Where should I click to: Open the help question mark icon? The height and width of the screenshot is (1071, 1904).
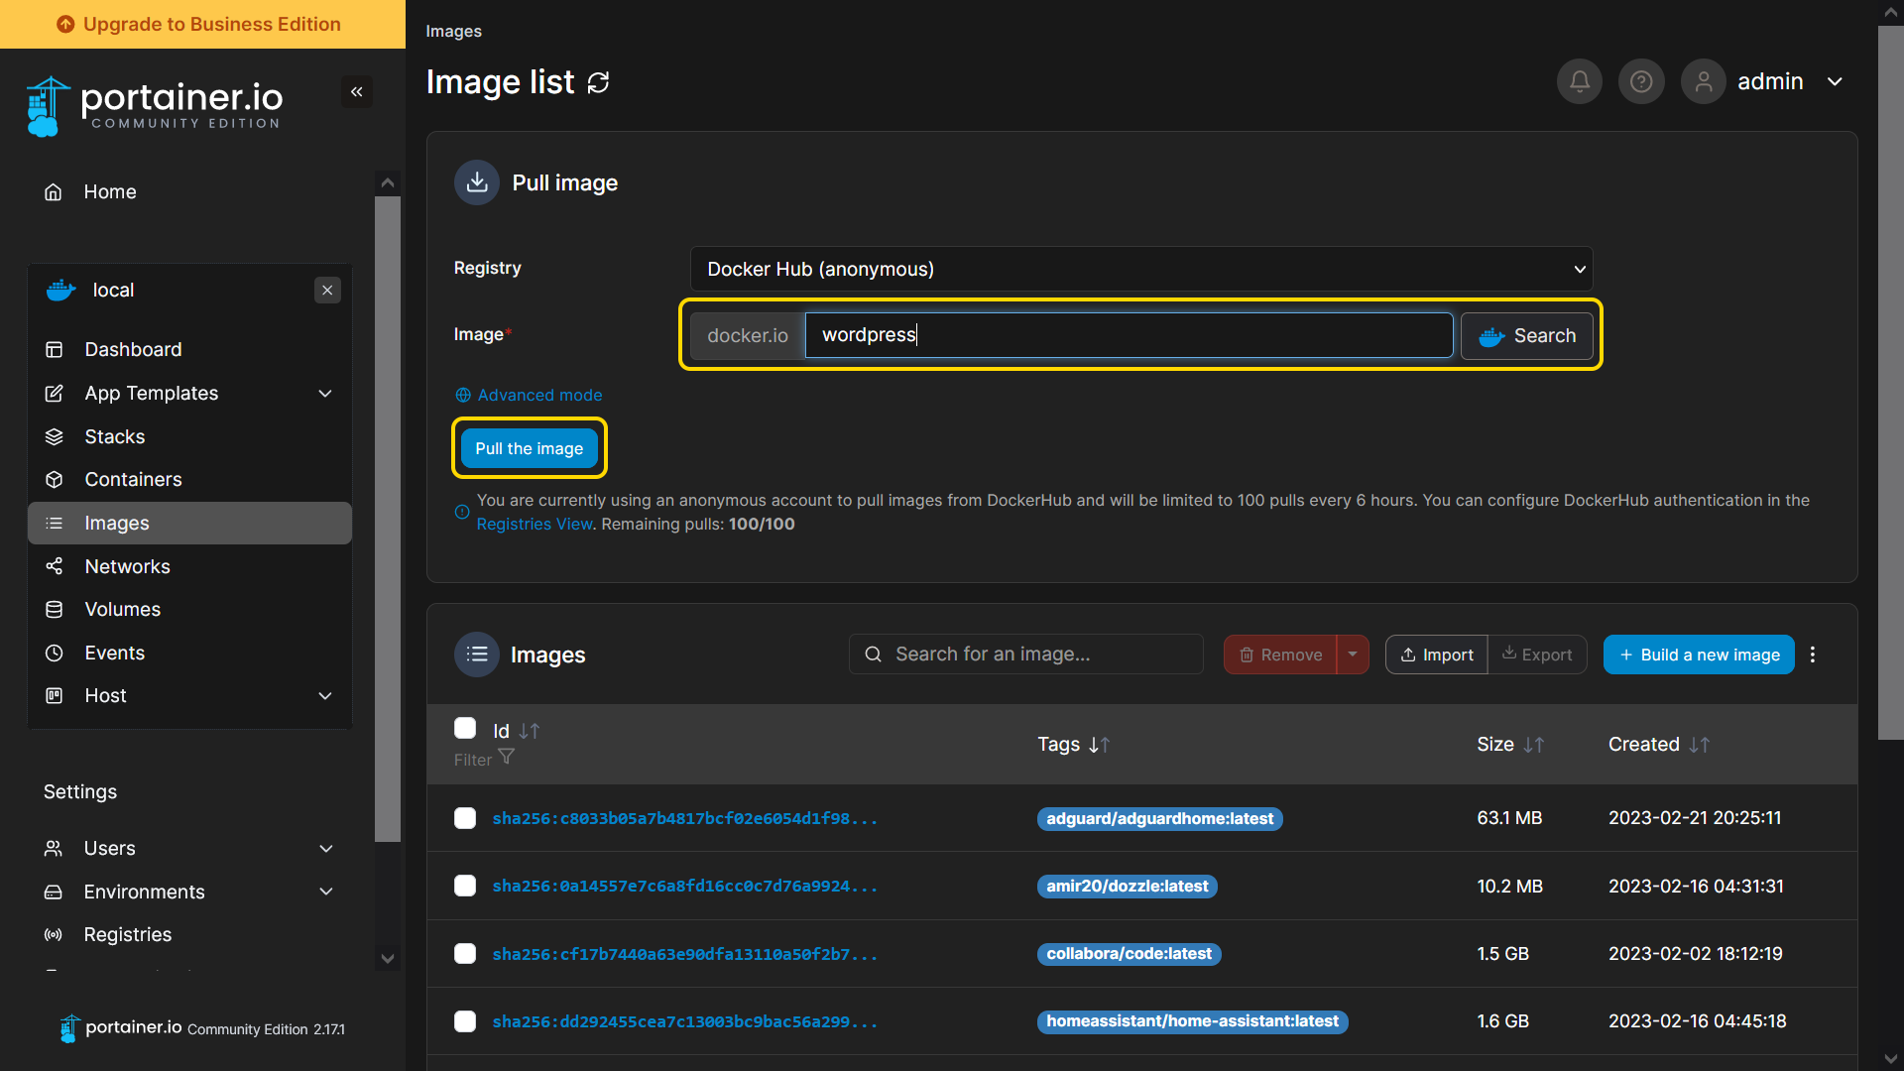pyautogui.click(x=1641, y=81)
